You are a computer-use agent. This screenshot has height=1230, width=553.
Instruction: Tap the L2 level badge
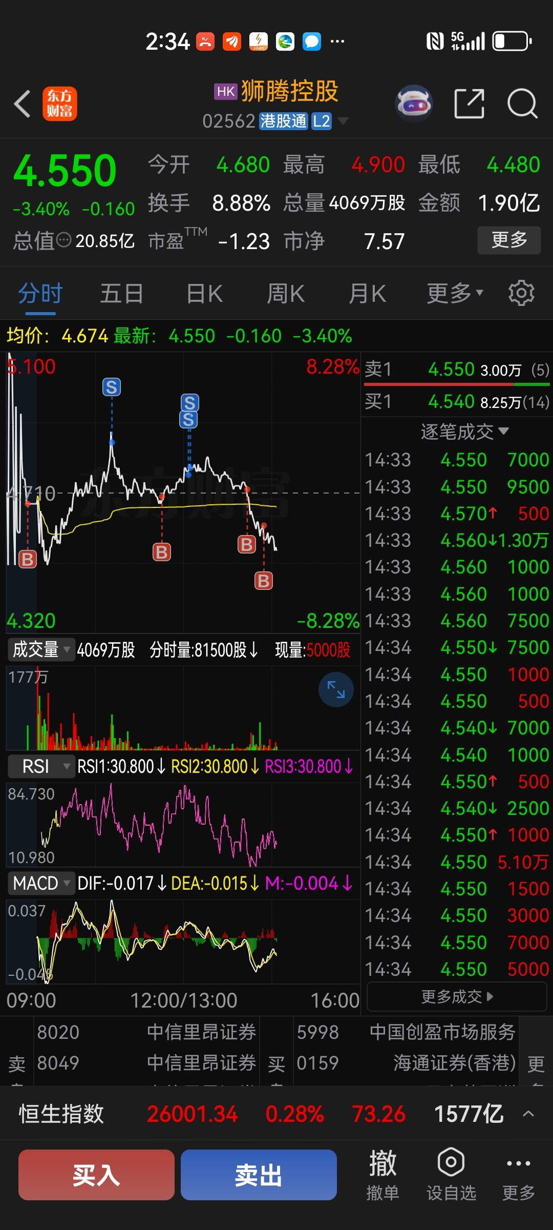(x=322, y=121)
